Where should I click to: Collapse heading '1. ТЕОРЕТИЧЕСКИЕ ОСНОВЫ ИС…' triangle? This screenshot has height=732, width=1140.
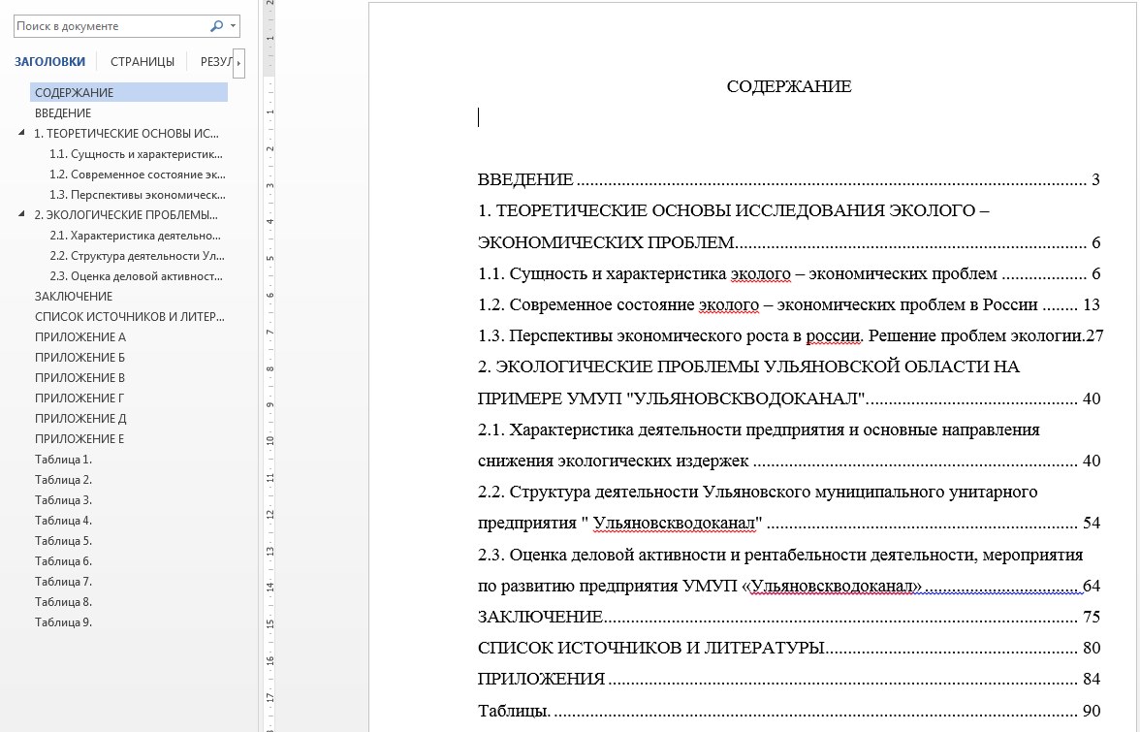(x=21, y=132)
